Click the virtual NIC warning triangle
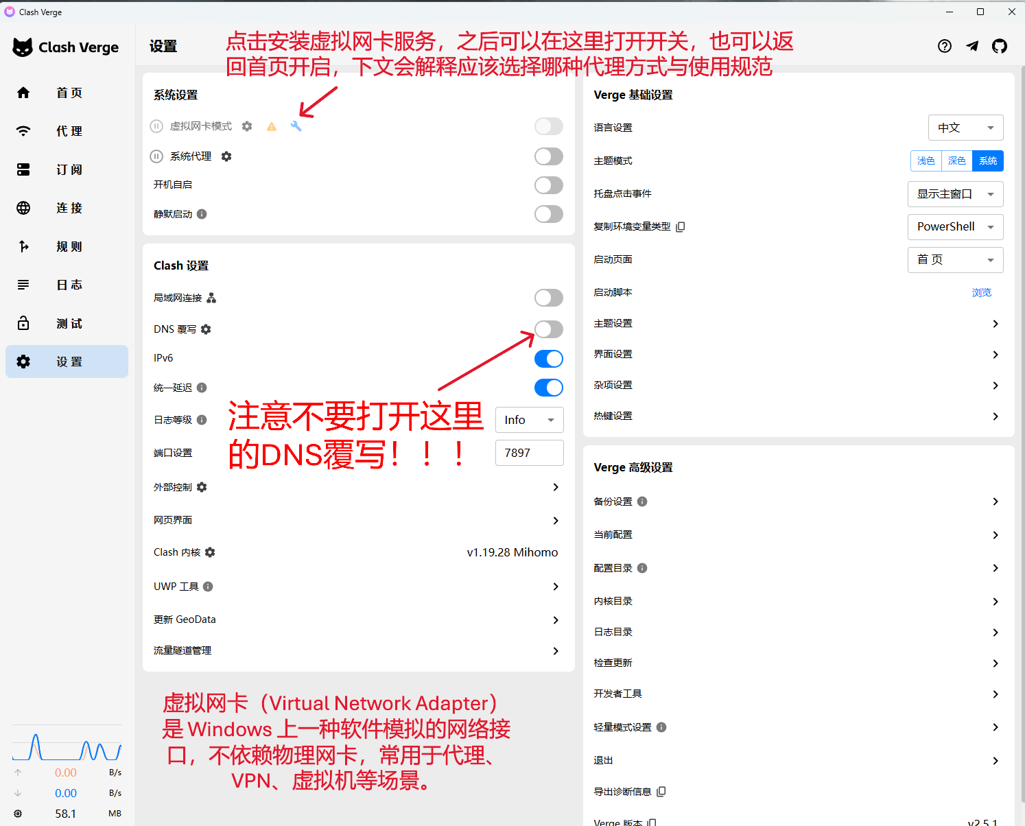Image resolution: width=1025 pixels, height=826 pixels. [272, 126]
